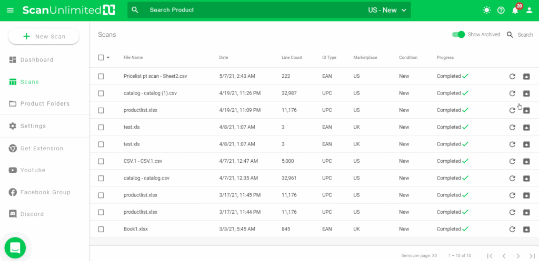
Task: Click the Scans search magnifier icon
Action: click(x=510, y=35)
